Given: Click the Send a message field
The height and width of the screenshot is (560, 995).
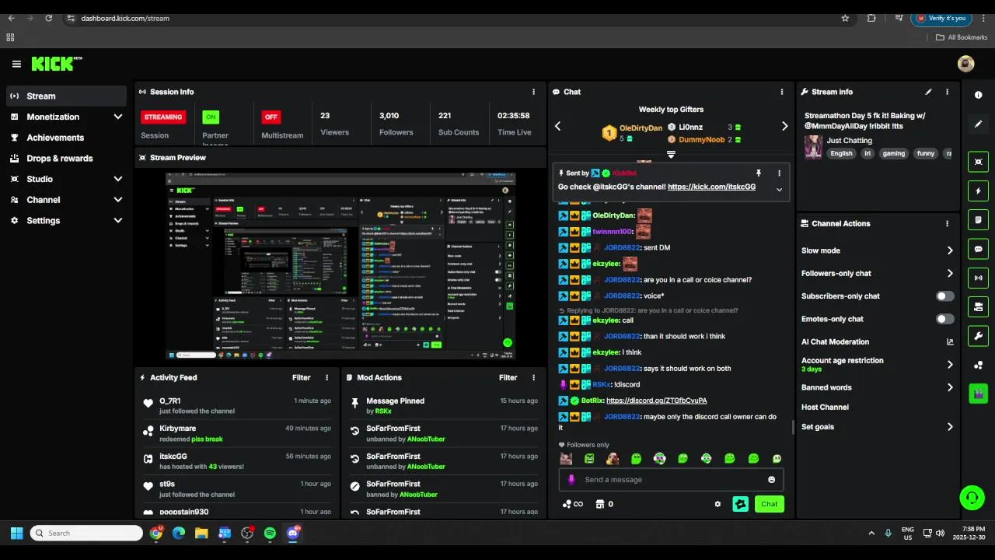Looking at the screenshot, I should tap(671, 480).
